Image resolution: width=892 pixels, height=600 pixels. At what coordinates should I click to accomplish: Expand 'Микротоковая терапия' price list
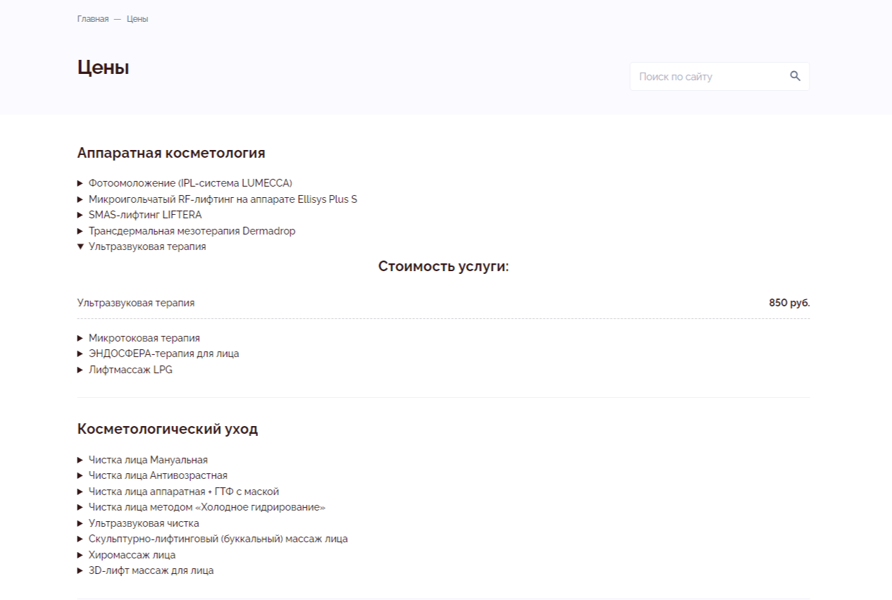(144, 338)
